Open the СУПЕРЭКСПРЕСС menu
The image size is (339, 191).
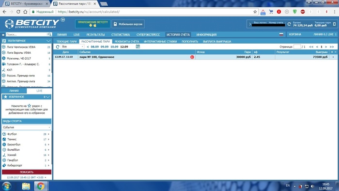pyautogui.click(x=148, y=34)
